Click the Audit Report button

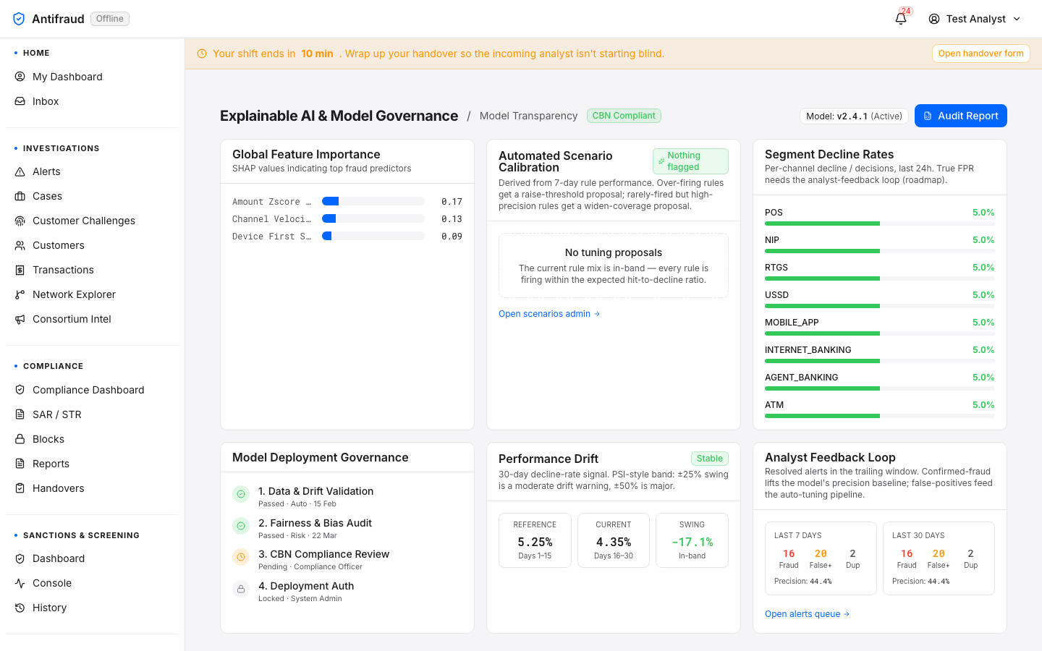(x=961, y=116)
